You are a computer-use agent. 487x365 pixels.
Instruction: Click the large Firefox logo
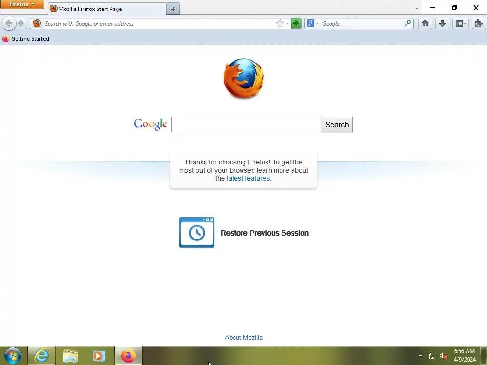click(243, 78)
